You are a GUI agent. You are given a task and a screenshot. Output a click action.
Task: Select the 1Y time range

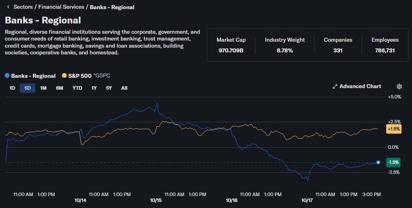pyautogui.click(x=94, y=88)
